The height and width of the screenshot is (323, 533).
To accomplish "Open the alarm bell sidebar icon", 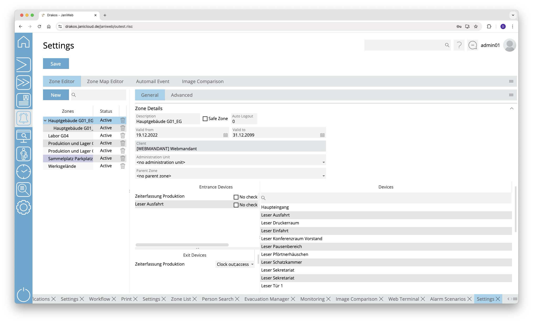I will pos(24,118).
